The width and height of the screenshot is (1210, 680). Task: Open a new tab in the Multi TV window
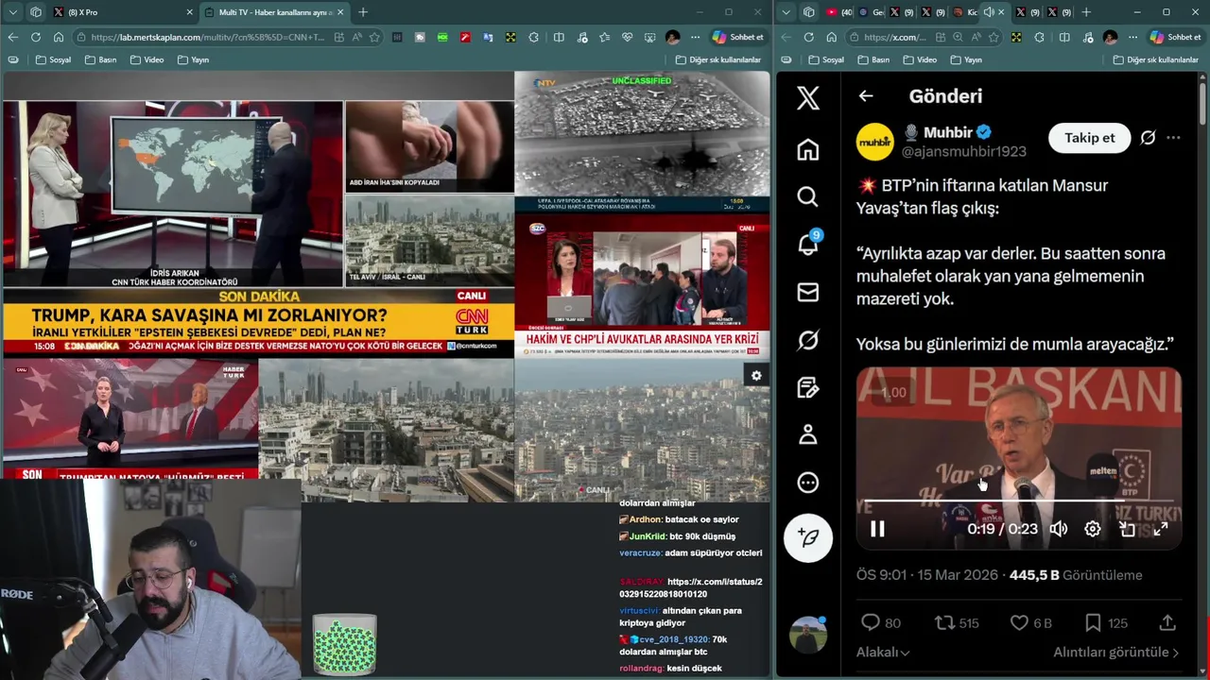coord(363,12)
